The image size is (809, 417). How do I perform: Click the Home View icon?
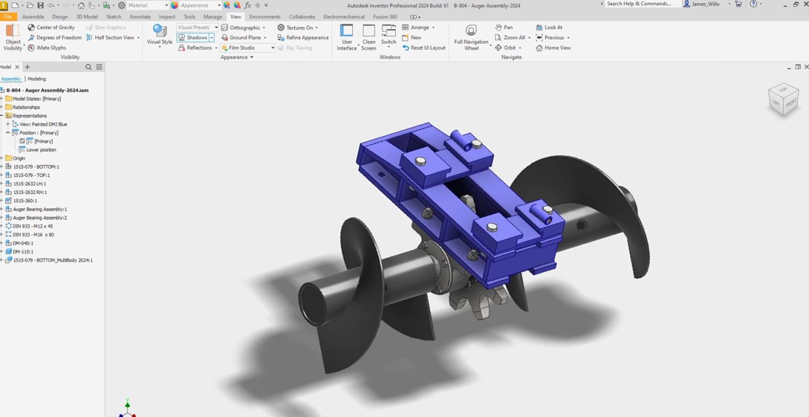pos(553,48)
